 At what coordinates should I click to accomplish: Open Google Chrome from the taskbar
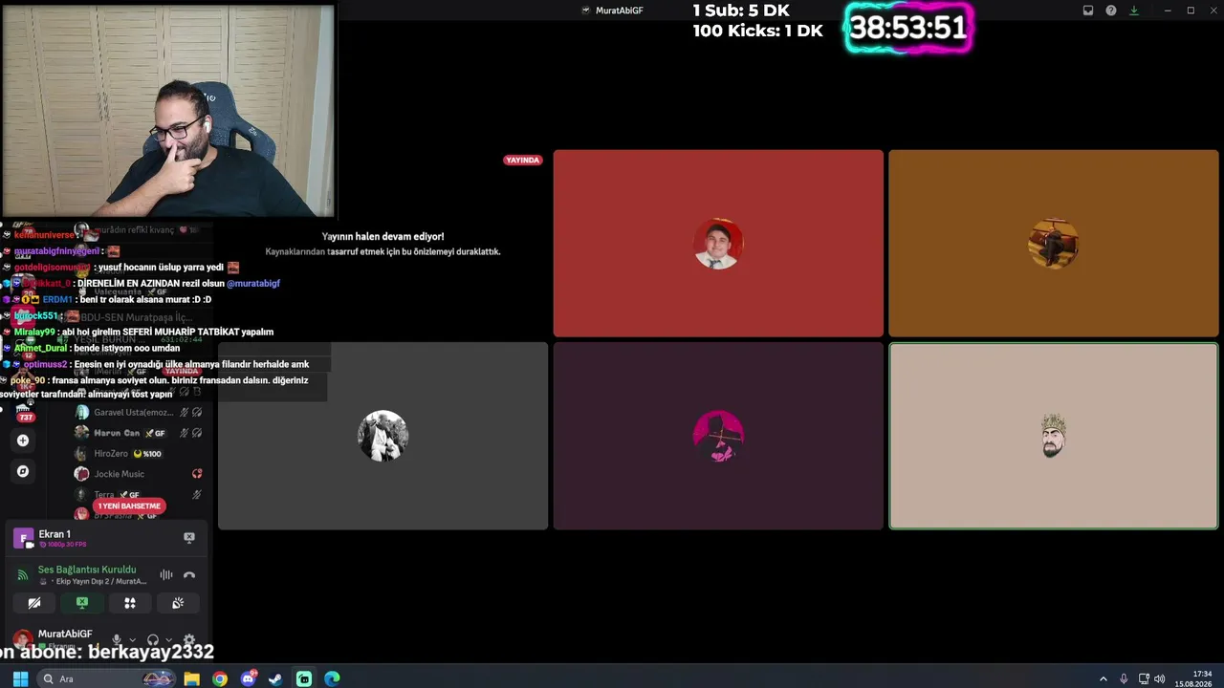(x=220, y=678)
